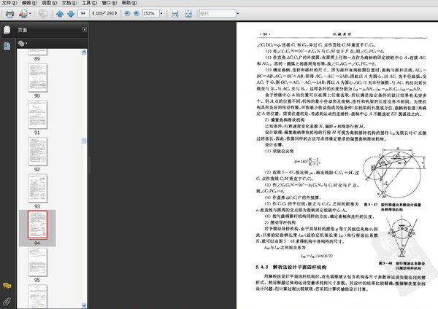Open the Find box options dropdown arrow
This screenshot has height=309, width=438.
[238, 13]
